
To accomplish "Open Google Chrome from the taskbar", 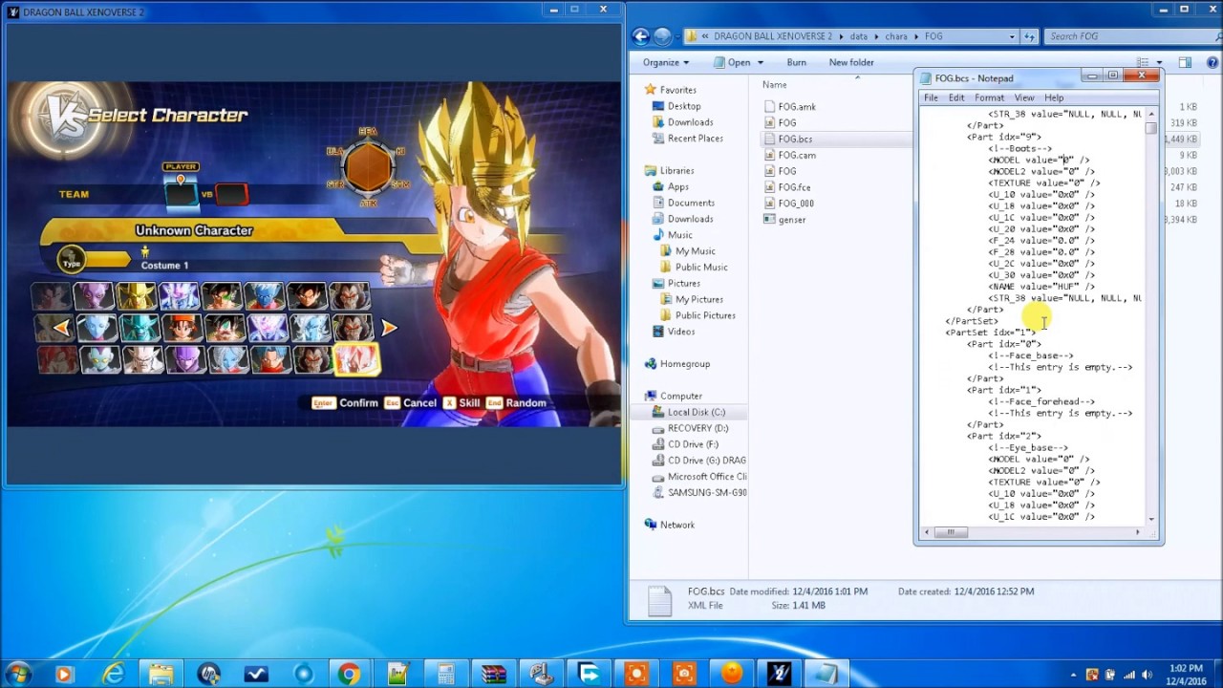I will pos(349,674).
